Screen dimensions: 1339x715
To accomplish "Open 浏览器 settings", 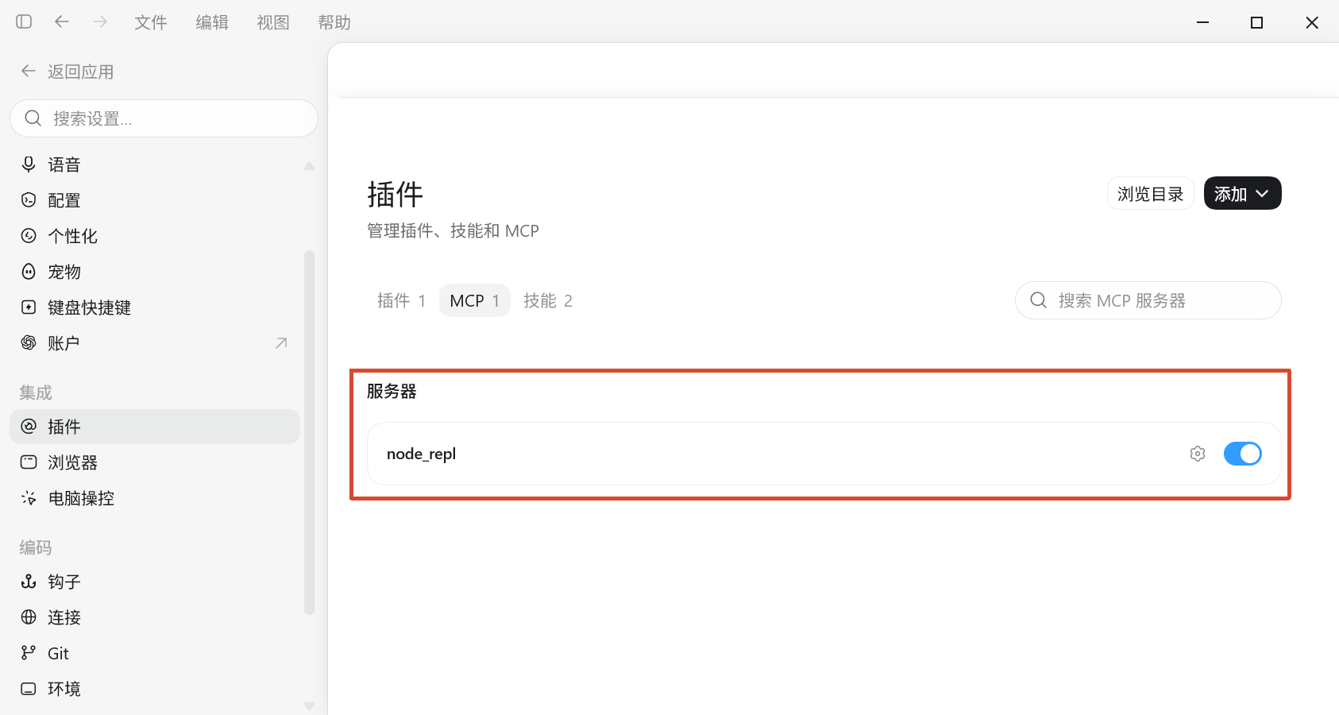I will coord(155,462).
